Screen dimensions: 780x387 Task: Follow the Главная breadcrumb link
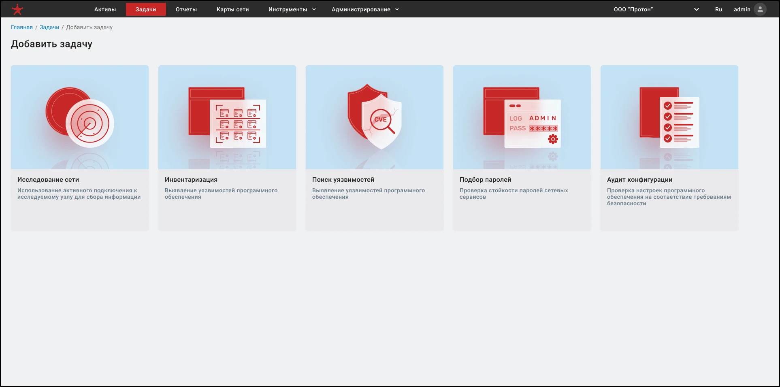point(22,27)
